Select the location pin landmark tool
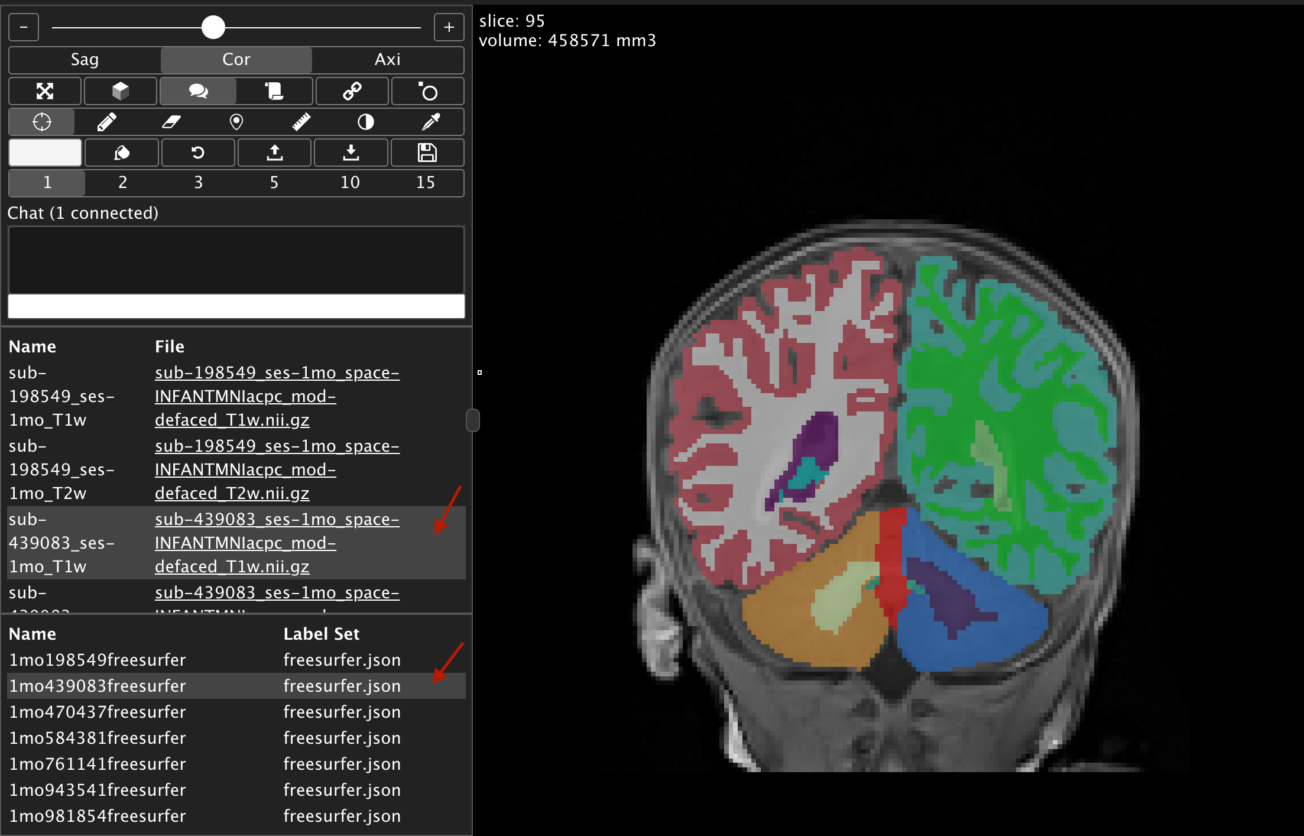 [236, 122]
